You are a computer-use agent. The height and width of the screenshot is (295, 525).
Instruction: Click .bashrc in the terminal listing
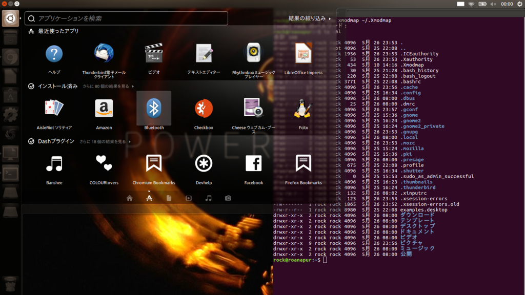point(411,81)
